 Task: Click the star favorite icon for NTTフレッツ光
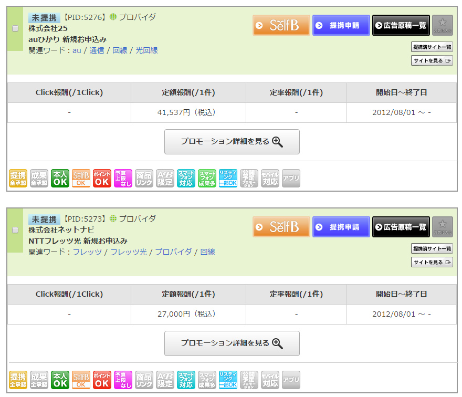(x=442, y=227)
